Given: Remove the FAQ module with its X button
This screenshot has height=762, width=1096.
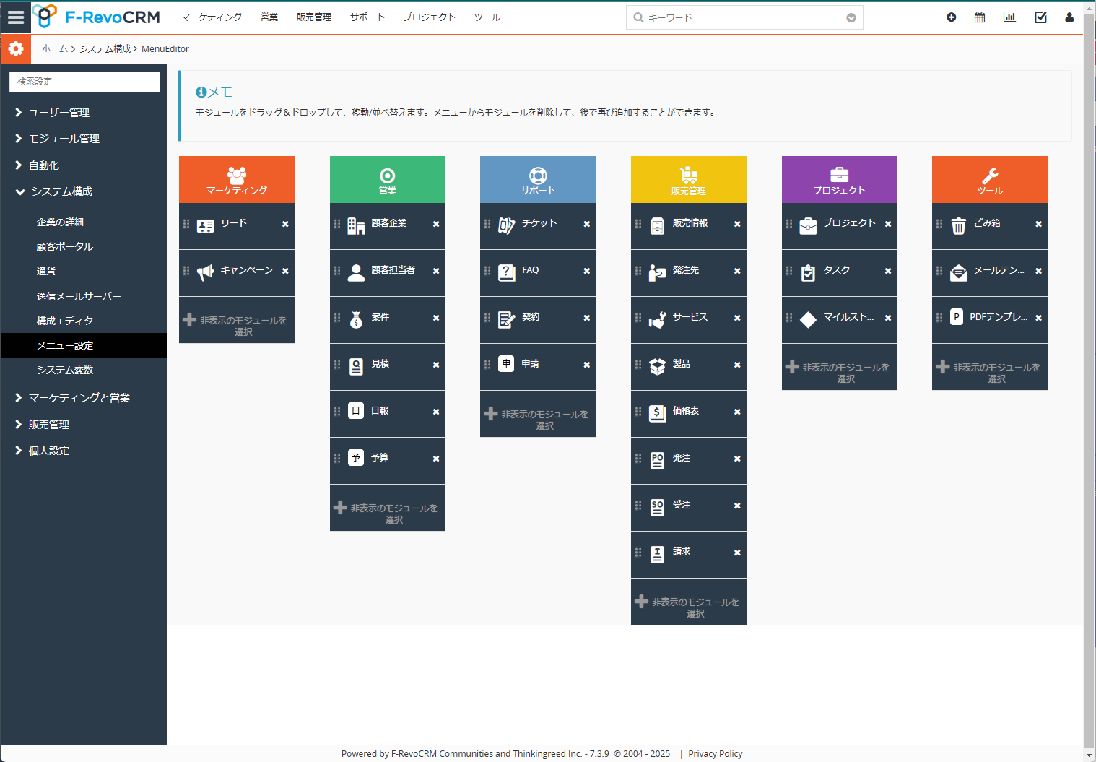Looking at the screenshot, I should coord(586,272).
